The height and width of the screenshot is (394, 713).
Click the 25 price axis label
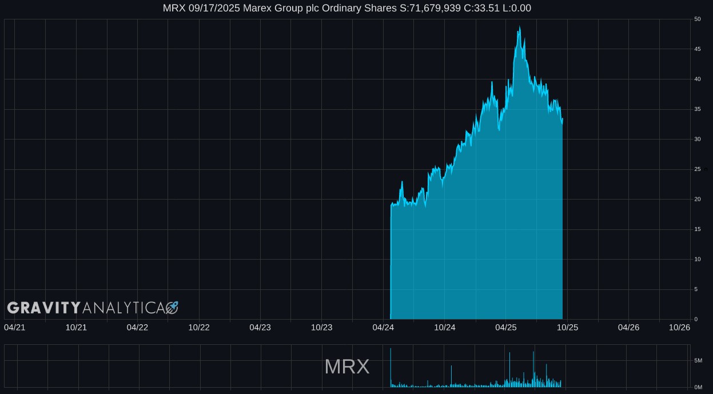click(698, 169)
